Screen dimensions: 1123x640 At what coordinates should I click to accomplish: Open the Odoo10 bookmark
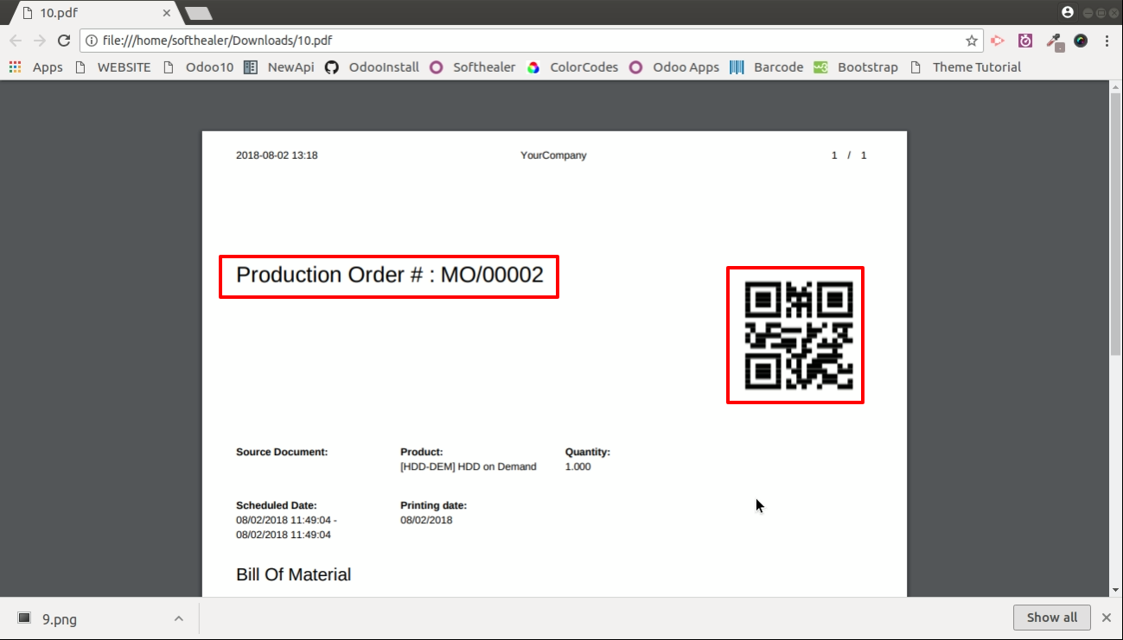(x=198, y=67)
